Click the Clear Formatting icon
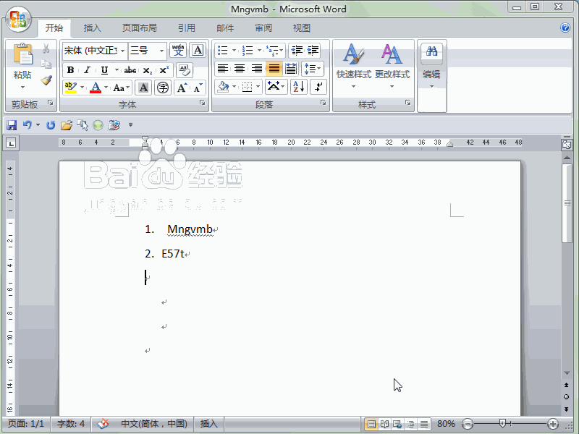The image size is (579, 434). (185, 69)
